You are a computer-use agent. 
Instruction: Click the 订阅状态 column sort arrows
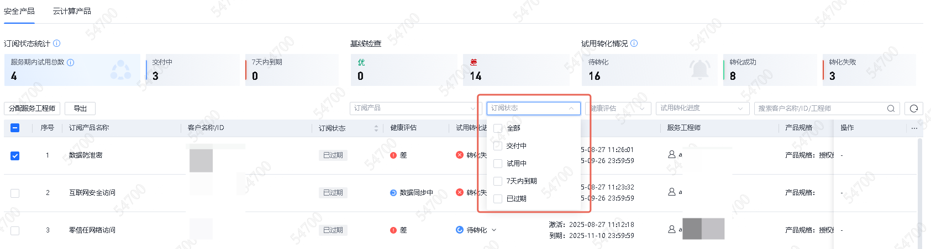[376, 128]
